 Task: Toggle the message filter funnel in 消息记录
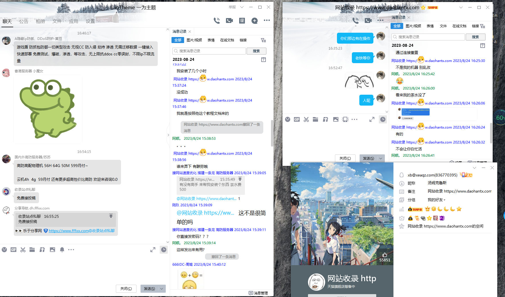click(264, 40)
